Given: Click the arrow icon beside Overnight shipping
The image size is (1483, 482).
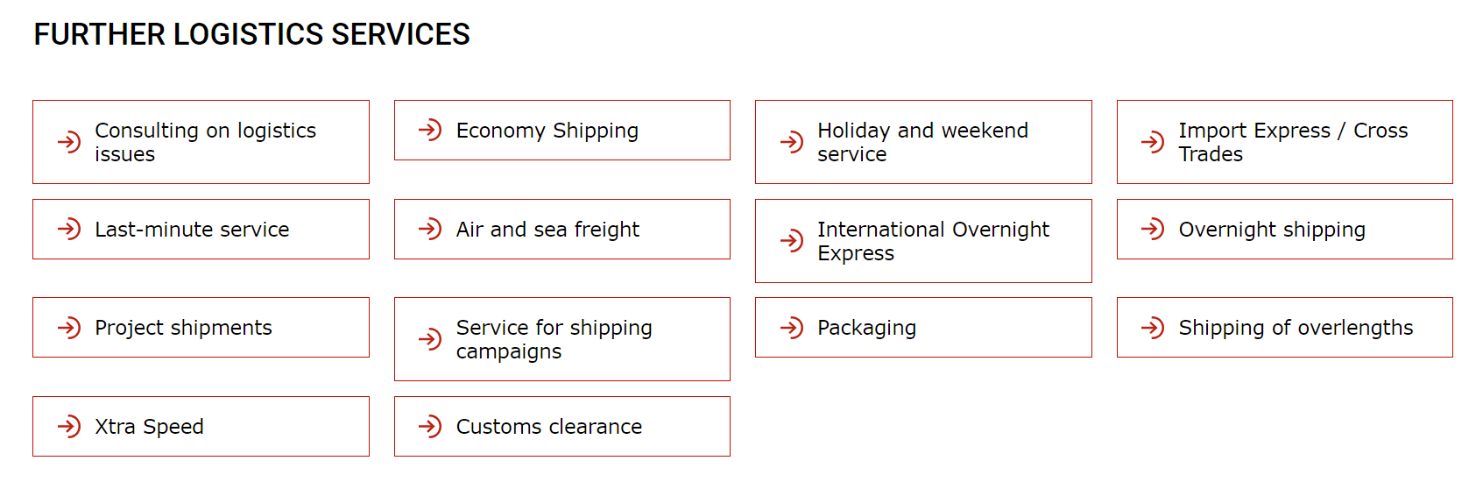Looking at the screenshot, I should 1153,229.
